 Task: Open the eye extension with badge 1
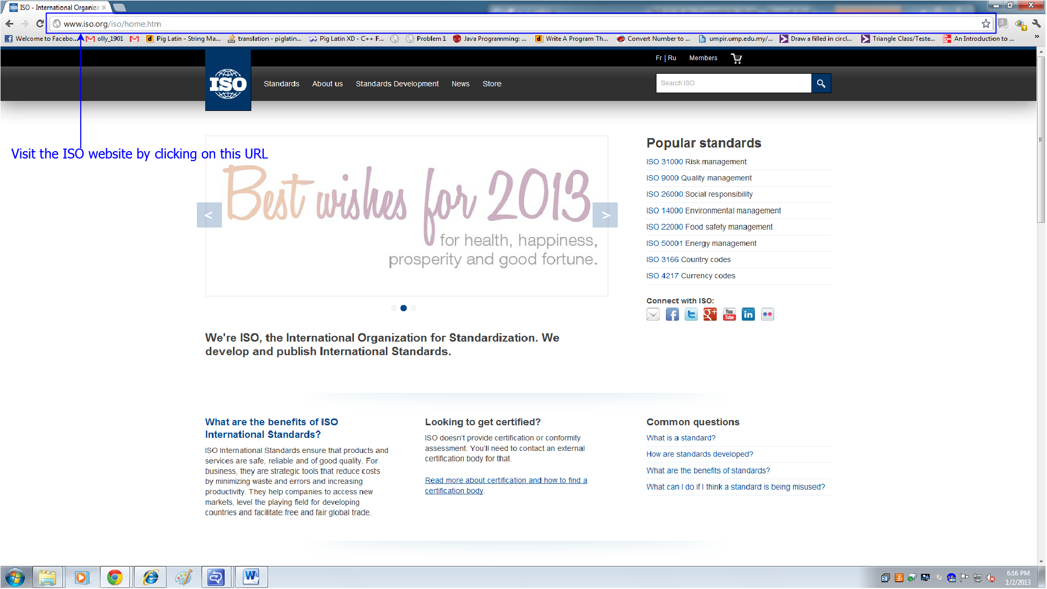(x=1020, y=24)
